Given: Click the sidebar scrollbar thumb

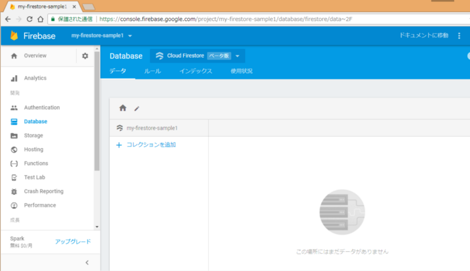Looking at the screenshot, I should (97, 111).
